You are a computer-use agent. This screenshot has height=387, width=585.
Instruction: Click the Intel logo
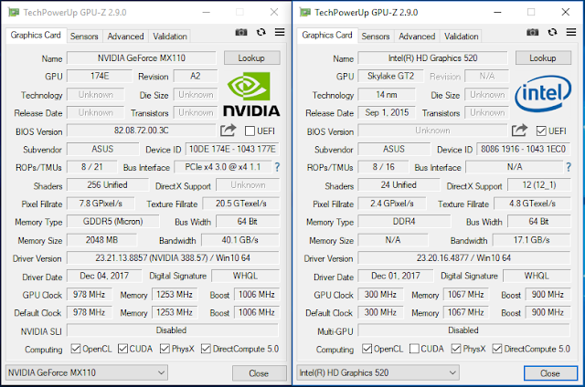point(543,93)
